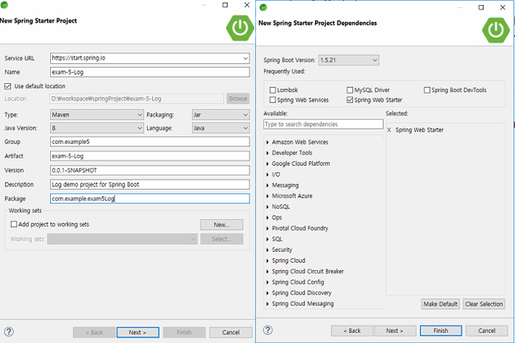This screenshot has height=343, width=515.
Task: Focus the Version field 0.0.1-SNAPSHOT
Action: point(150,170)
